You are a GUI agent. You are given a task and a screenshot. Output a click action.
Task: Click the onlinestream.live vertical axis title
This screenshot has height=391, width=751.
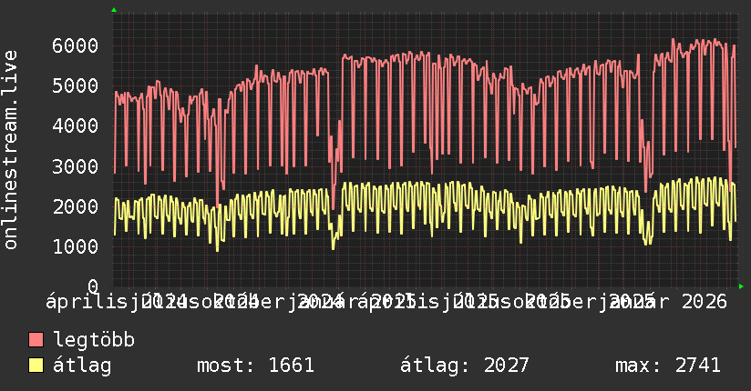point(10,150)
